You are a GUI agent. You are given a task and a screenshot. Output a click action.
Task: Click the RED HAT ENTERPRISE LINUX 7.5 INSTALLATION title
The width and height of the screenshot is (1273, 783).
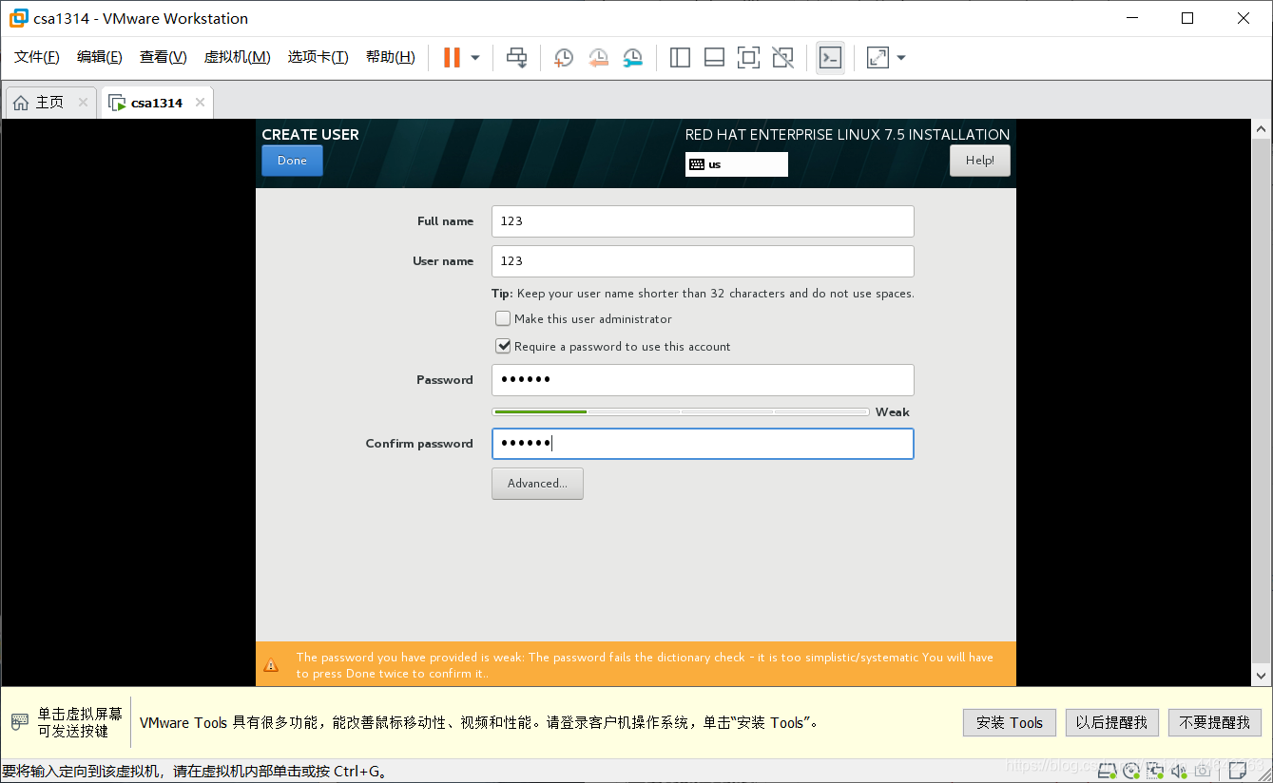click(x=847, y=135)
